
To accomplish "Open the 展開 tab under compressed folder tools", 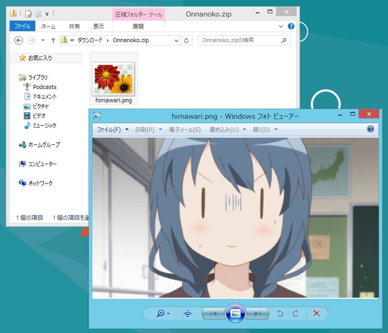I will coord(138,26).
